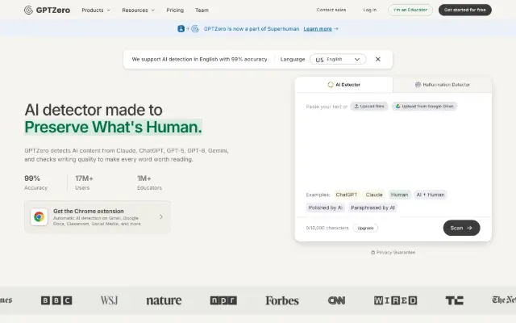Click Upload from Google Drive

click(424, 106)
